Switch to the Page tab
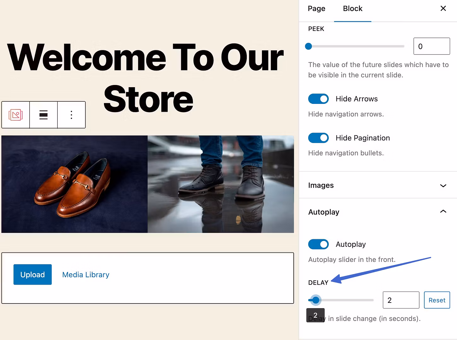 [x=316, y=9]
